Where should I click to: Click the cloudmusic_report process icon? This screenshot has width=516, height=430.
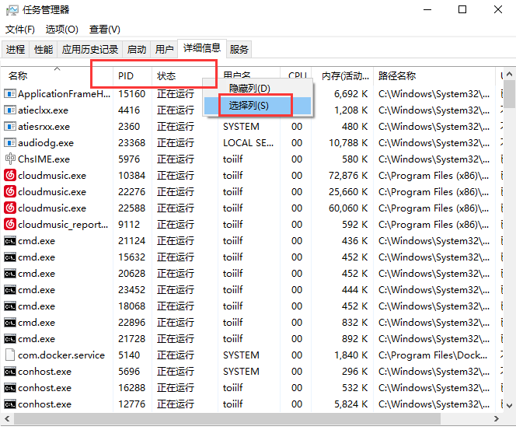10,225
